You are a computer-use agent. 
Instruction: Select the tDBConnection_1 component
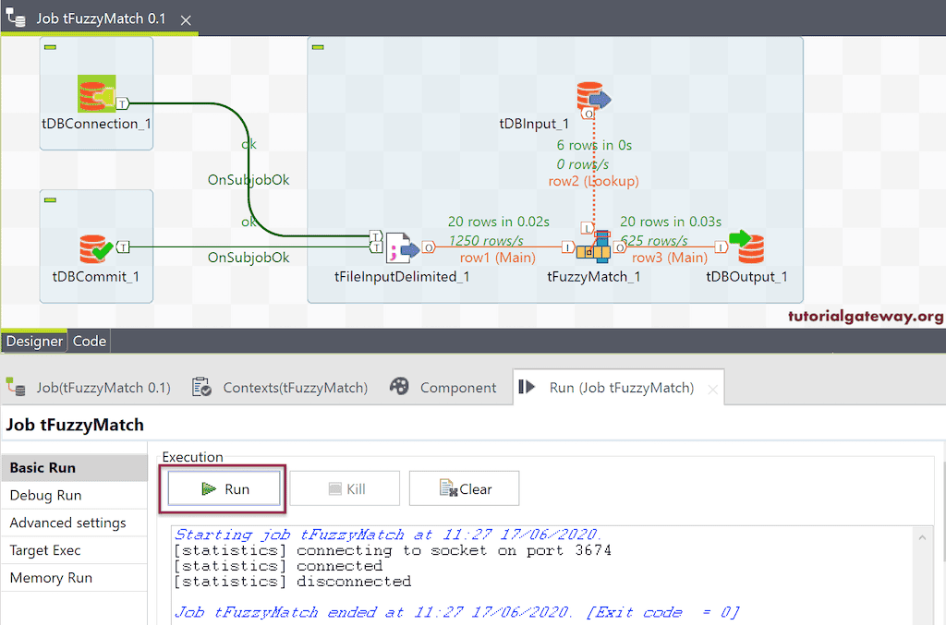pyautogui.click(x=95, y=92)
